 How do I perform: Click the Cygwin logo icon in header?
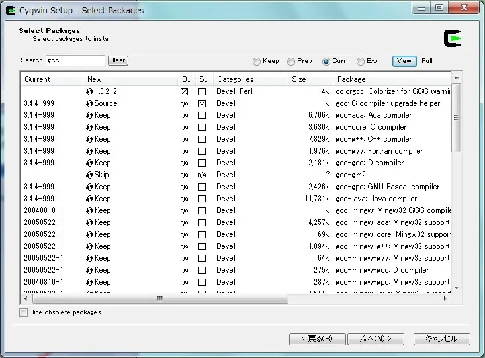(x=453, y=38)
